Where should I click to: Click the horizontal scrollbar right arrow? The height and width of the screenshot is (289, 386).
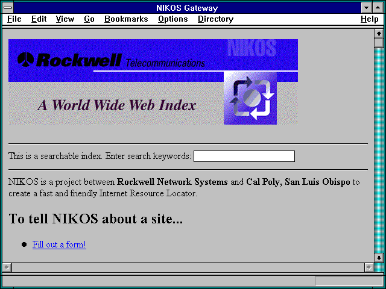[369, 267]
